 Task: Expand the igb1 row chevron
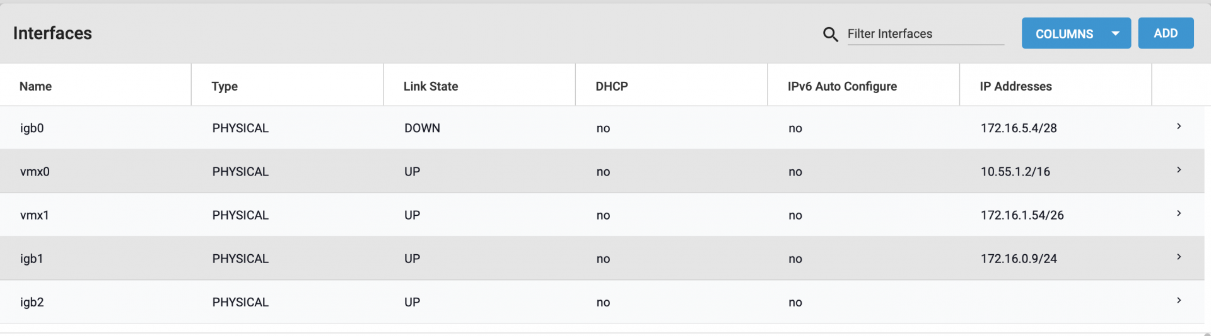pyautogui.click(x=1178, y=257)
